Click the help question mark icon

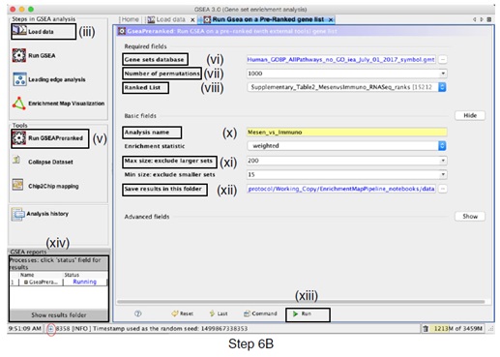137,313
